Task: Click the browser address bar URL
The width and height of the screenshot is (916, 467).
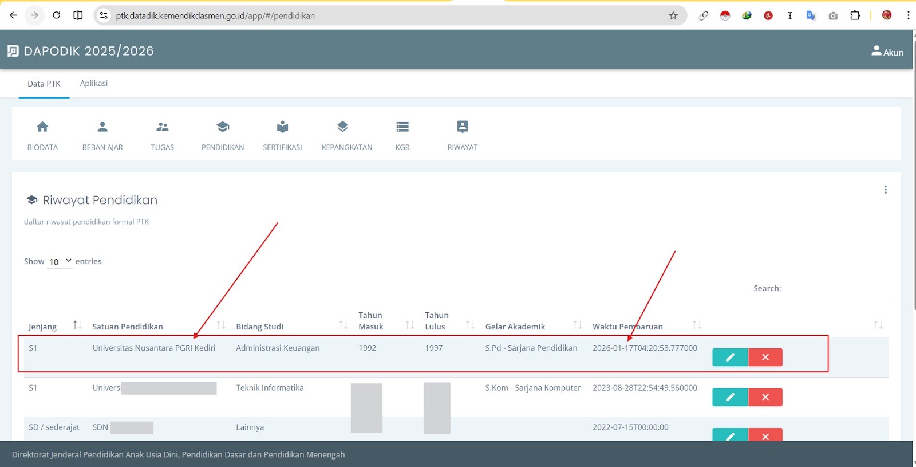Action: pos(215,16)
